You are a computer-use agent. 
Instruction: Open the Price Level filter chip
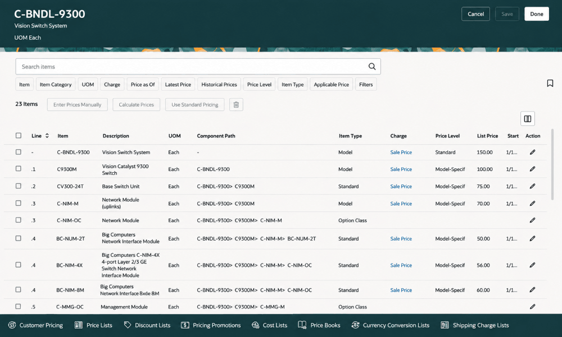259,85
